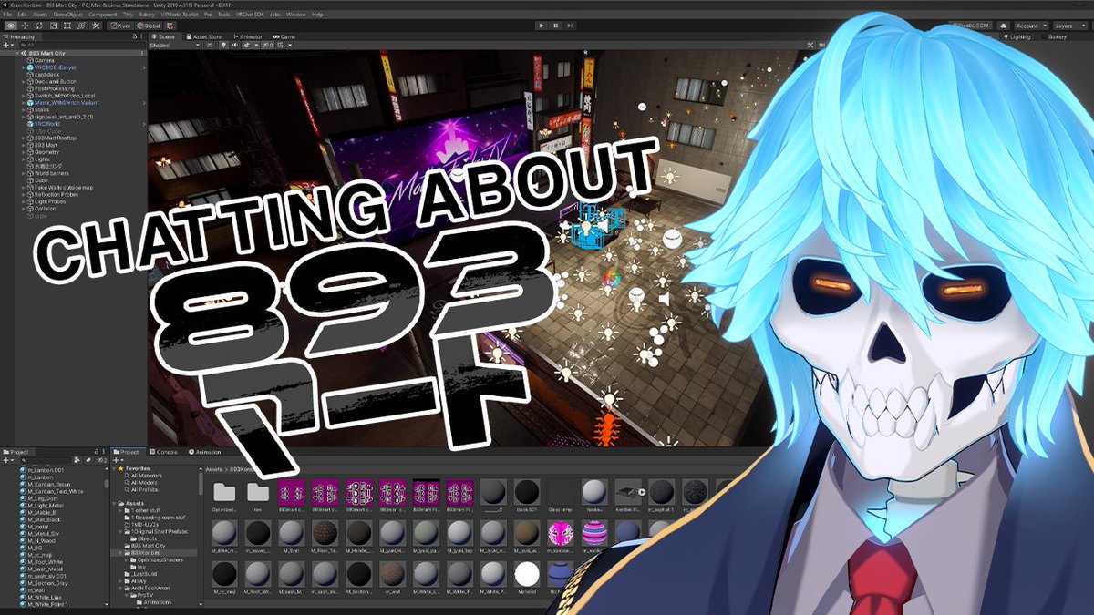Open the File menu
Screen dimensions: 1094x615
pyautogui.click(x=7, y=15)
